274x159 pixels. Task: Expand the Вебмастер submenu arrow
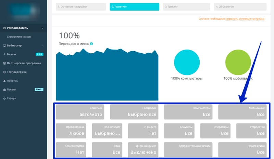click(x=42, y=45)
